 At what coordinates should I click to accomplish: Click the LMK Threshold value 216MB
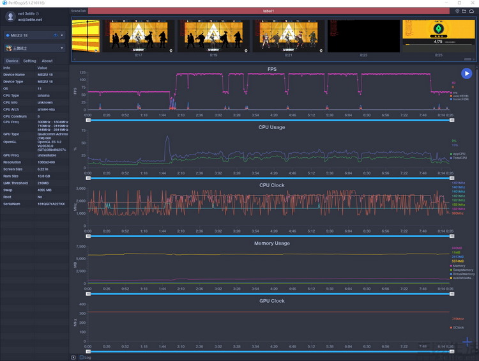click(43, 183)
